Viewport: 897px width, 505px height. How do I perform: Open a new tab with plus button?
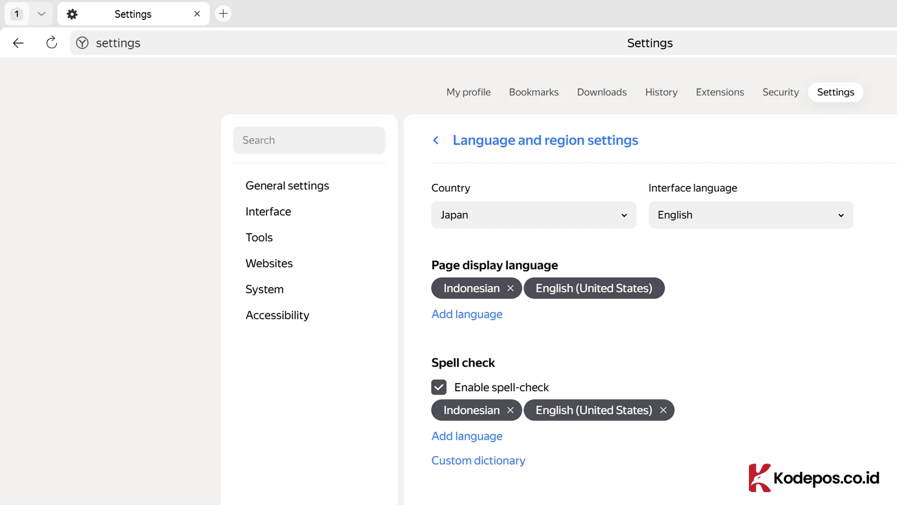[x=223, y=13]
